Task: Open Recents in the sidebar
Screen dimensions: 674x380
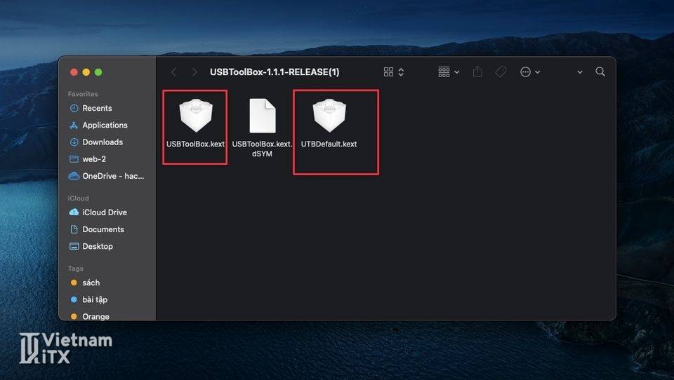Action: 97,108
